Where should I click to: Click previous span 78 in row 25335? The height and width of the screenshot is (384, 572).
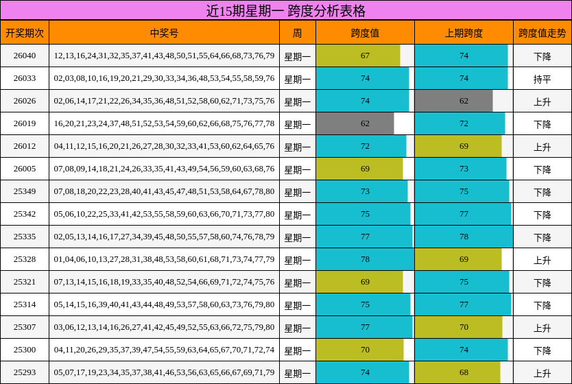tap(464, 237)
